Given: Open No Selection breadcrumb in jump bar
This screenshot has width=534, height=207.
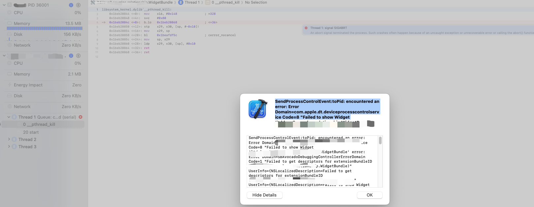Looking at the screenshot, I should [x=256, y=2].
